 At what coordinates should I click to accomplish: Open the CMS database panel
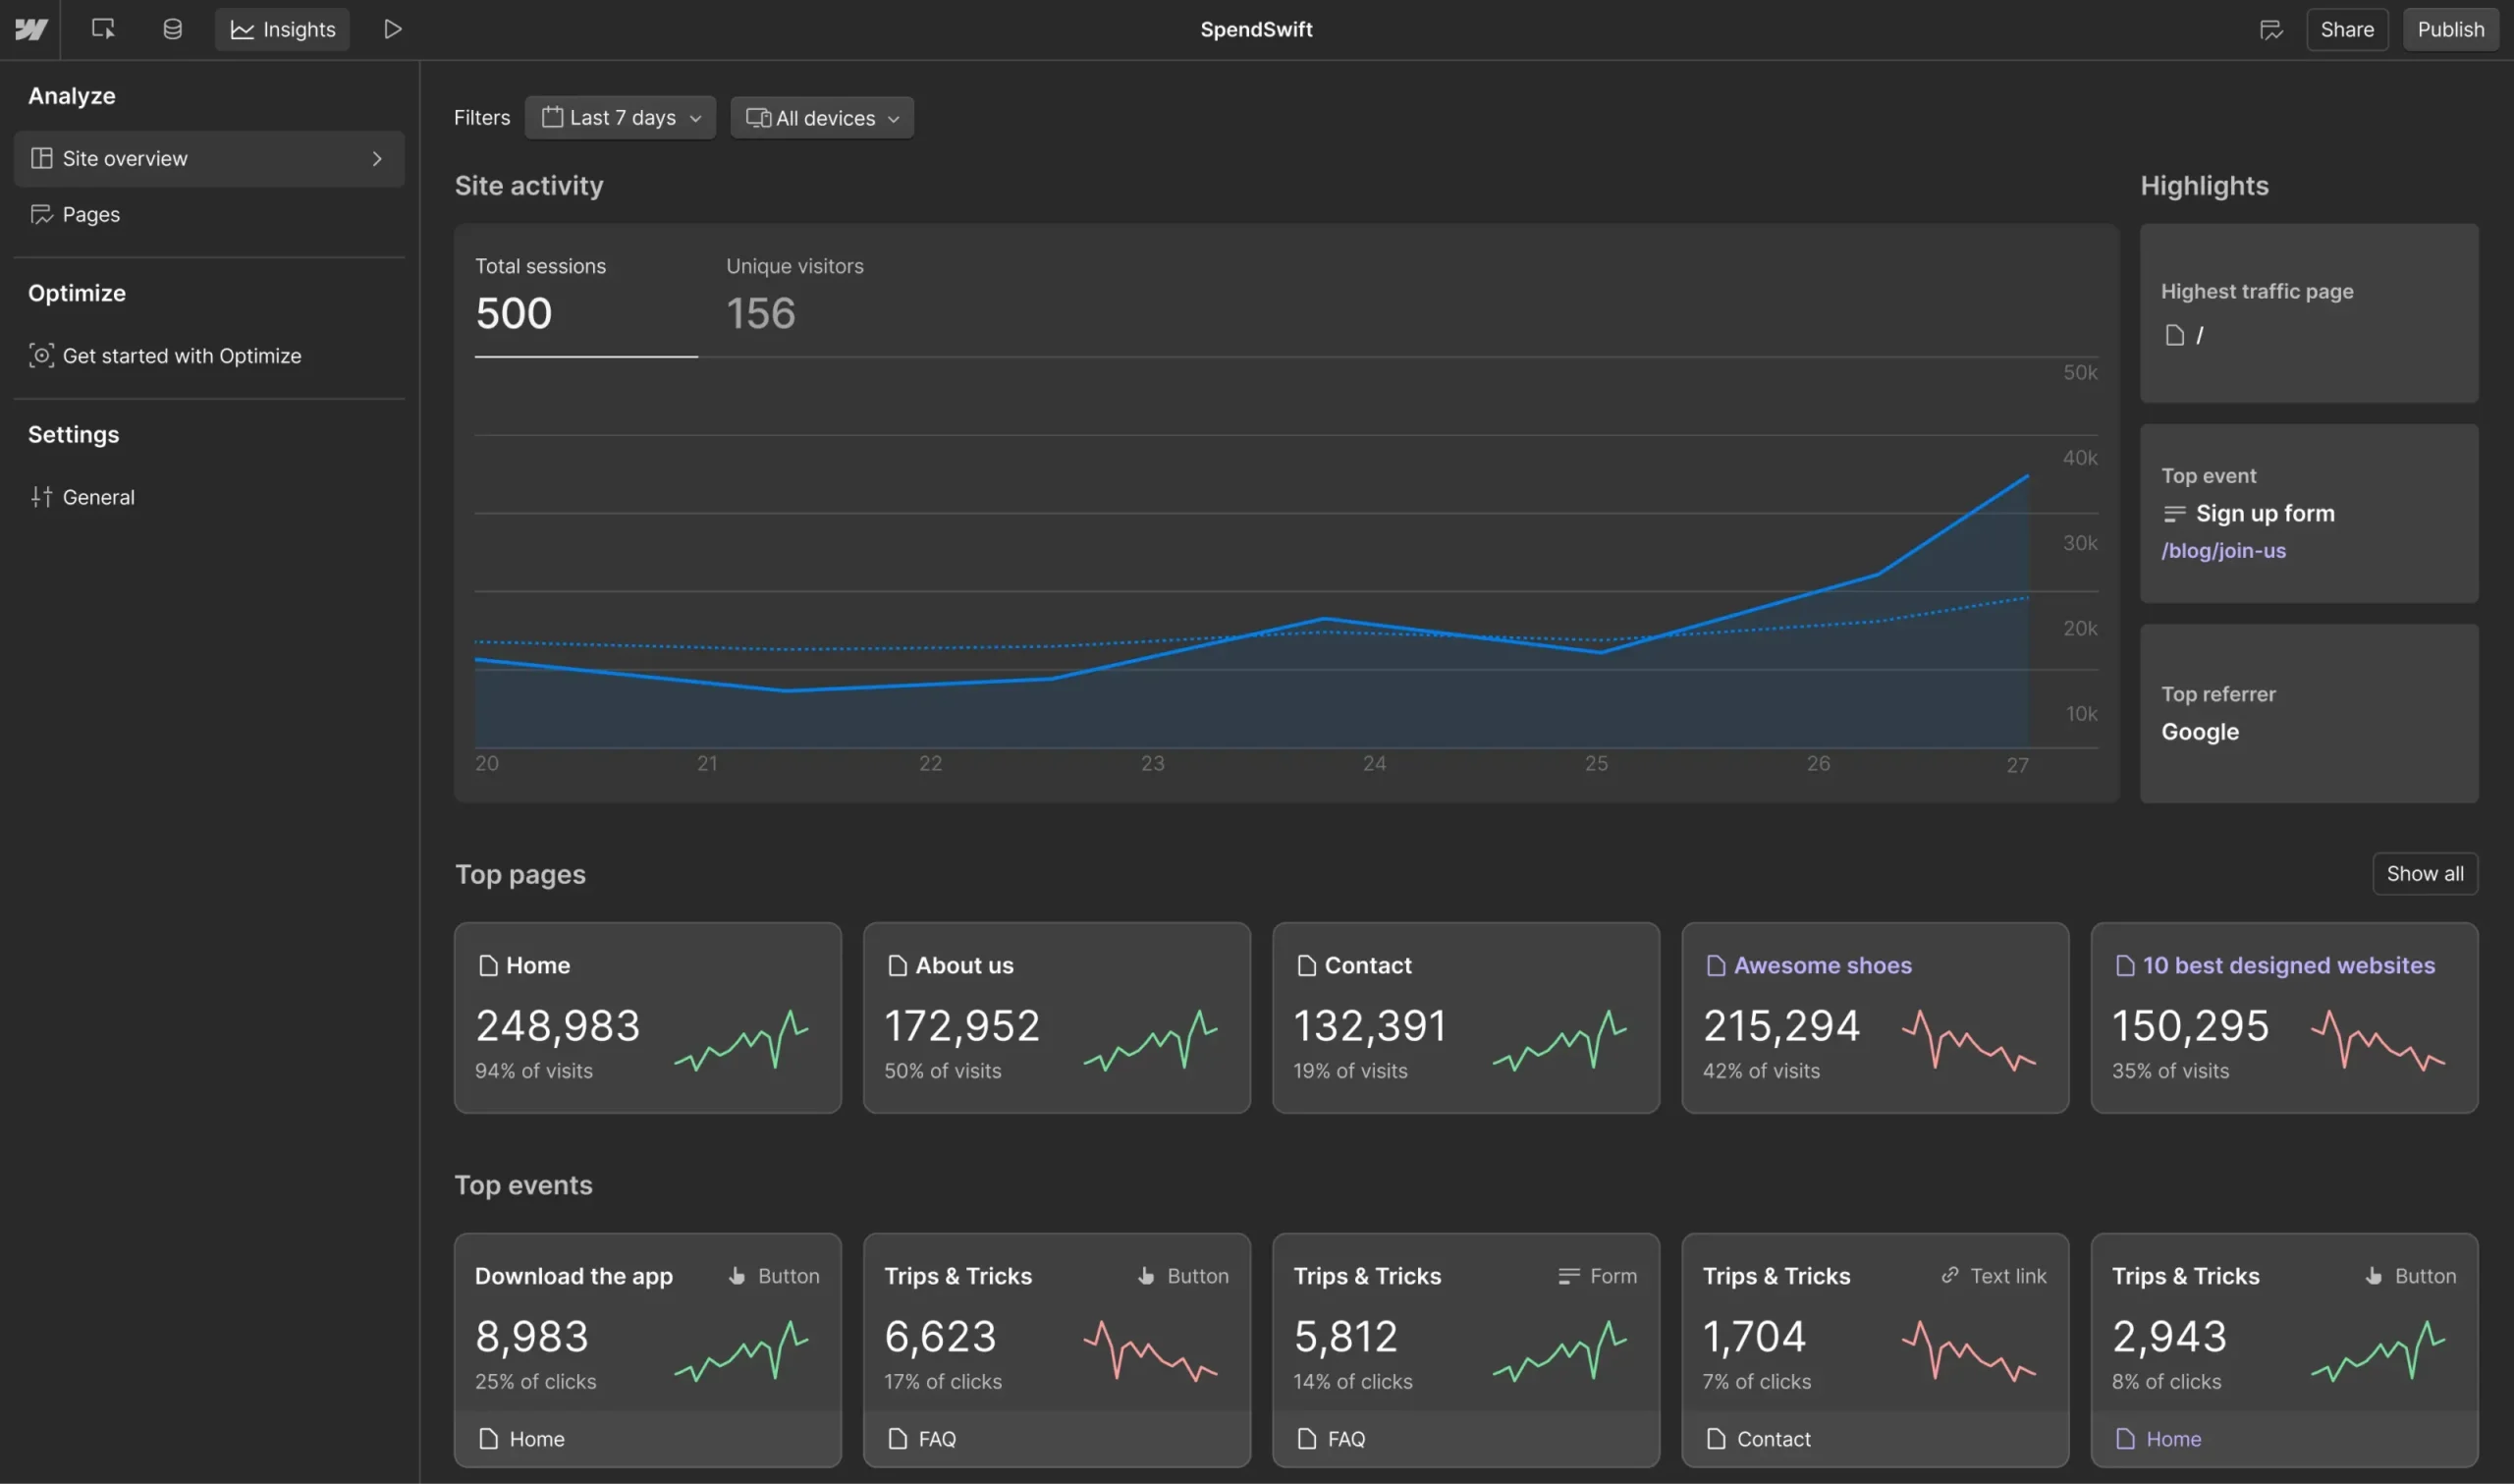(x=172, y=29)
